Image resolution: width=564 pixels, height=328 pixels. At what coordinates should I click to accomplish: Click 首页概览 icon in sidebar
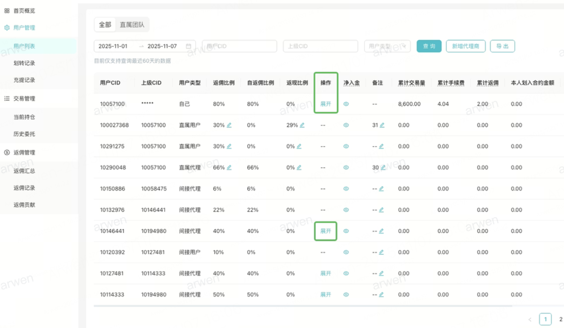[x=7, y=11]
